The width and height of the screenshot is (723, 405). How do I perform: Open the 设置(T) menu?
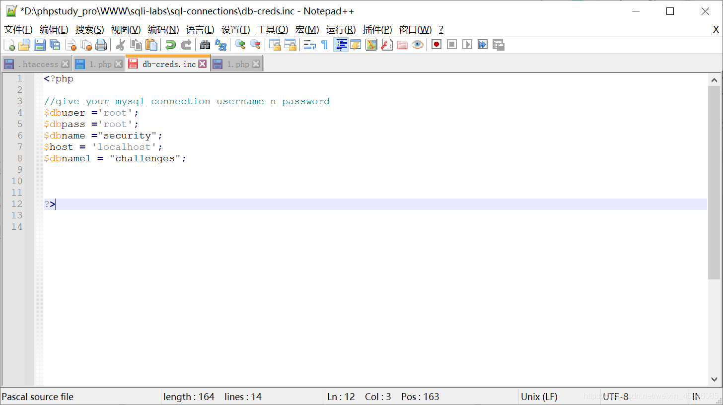236,30
